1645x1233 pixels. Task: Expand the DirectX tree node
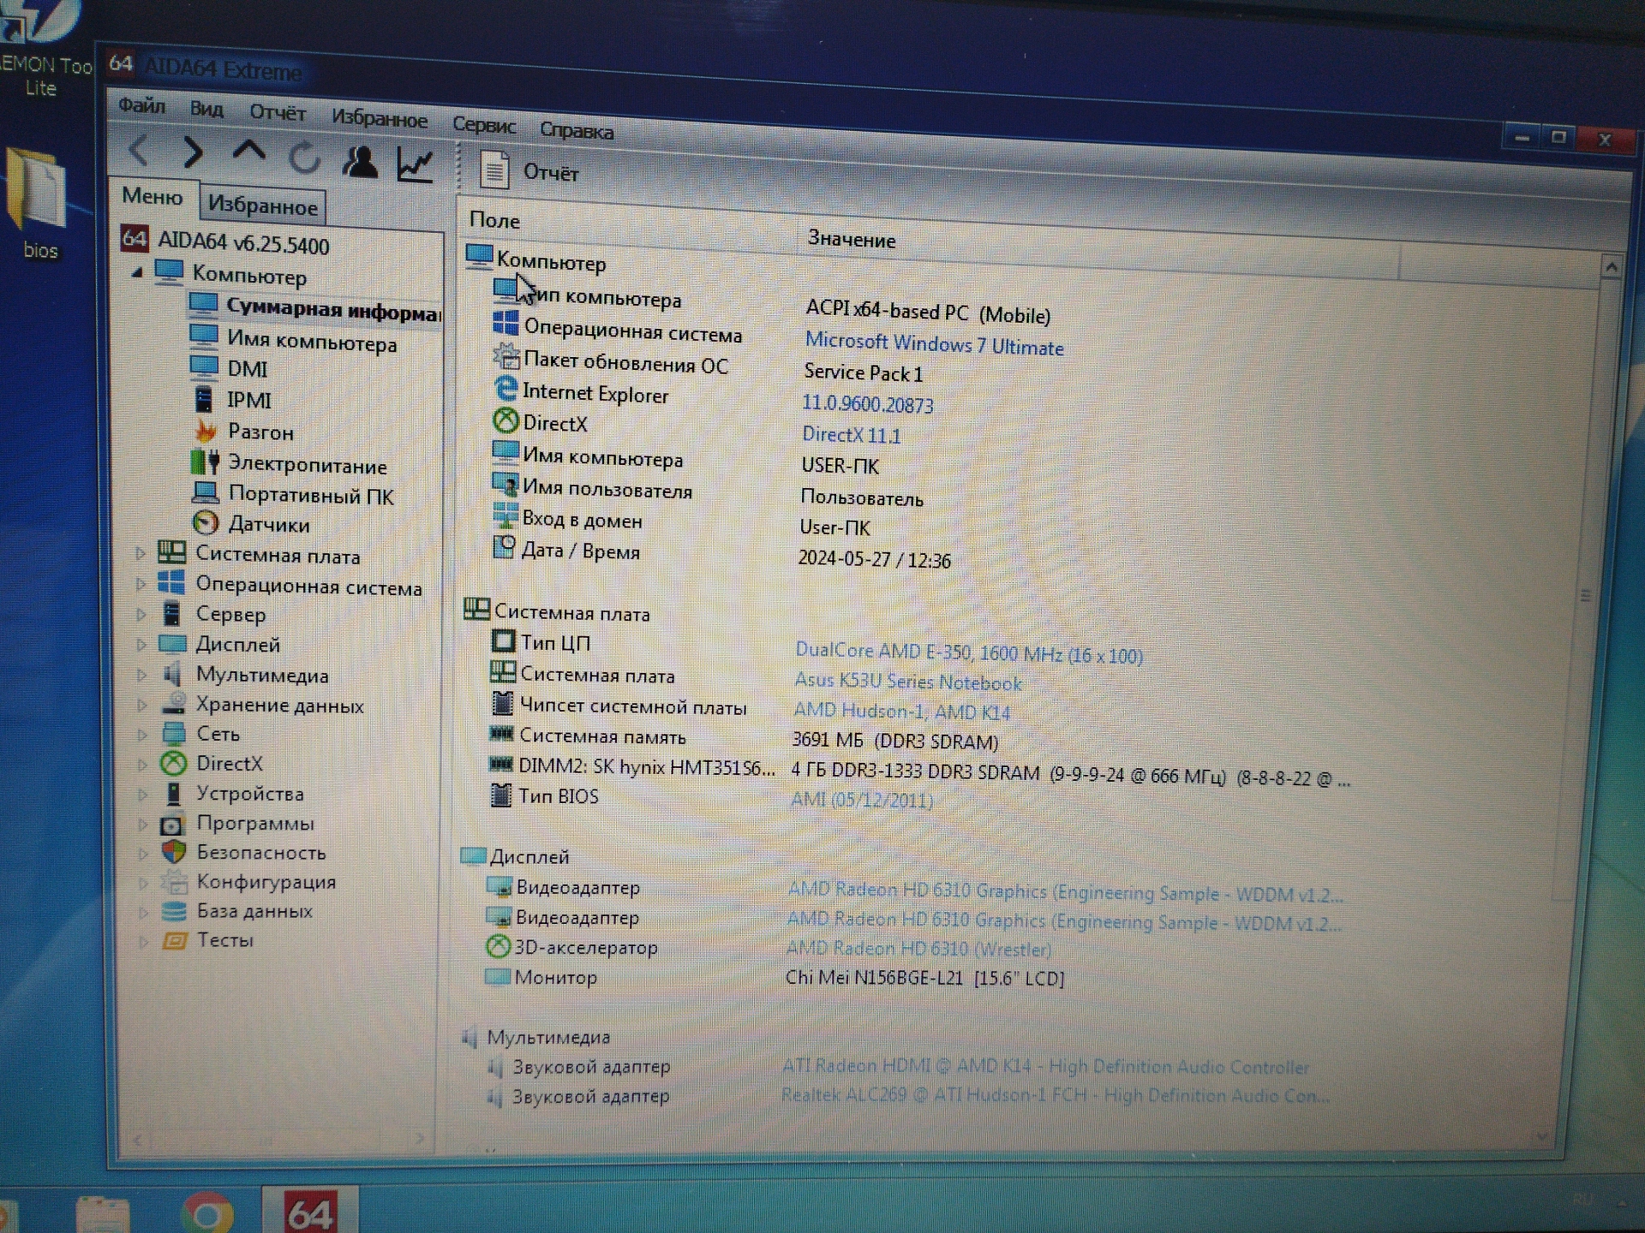coord(143,764)
